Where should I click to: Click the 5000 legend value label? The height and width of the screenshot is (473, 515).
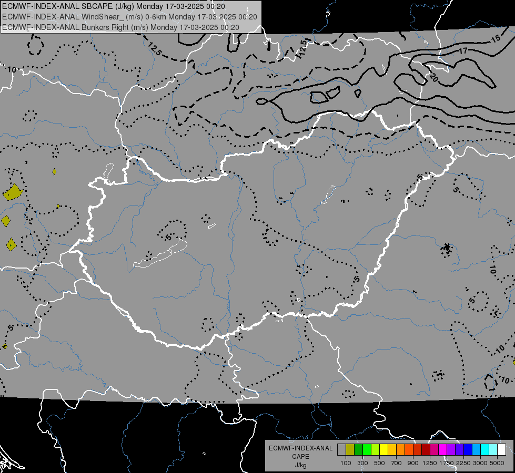(497, 463)
